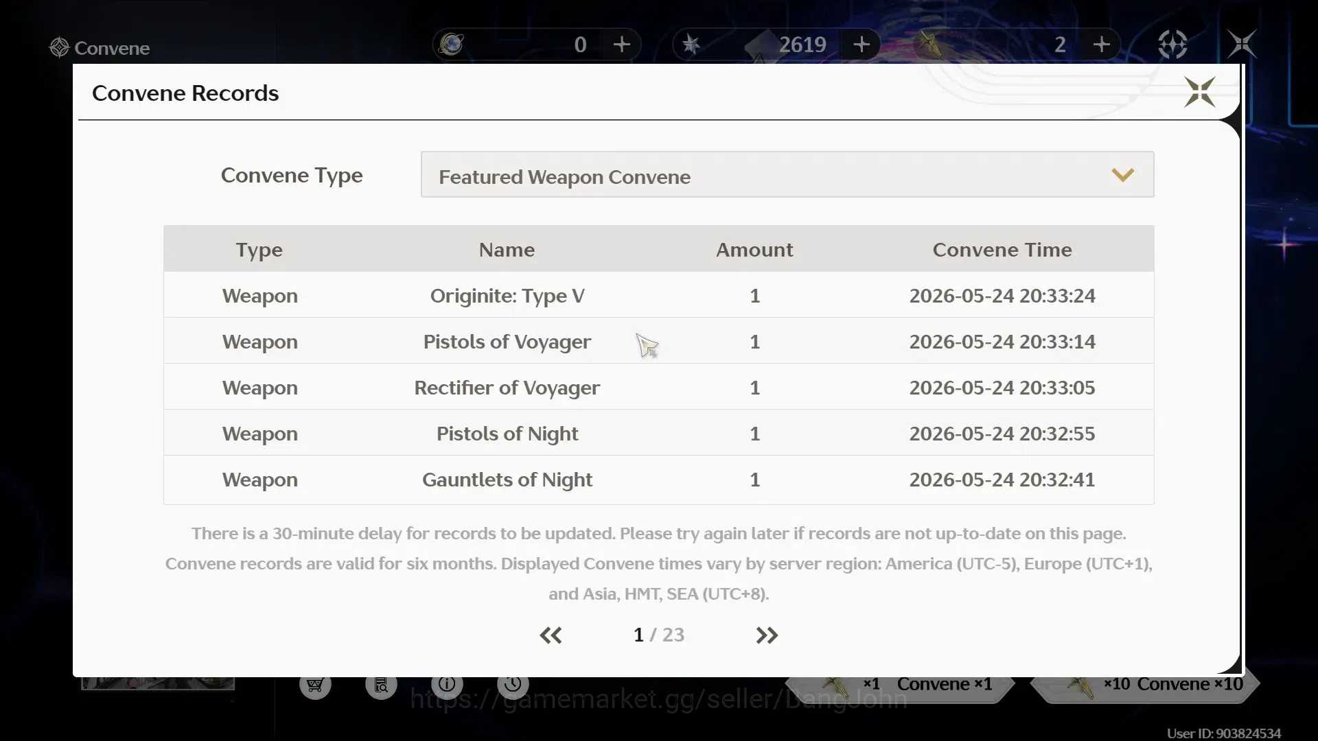Click Weapon type in Rectifier of Voyager row

(259, 388)
